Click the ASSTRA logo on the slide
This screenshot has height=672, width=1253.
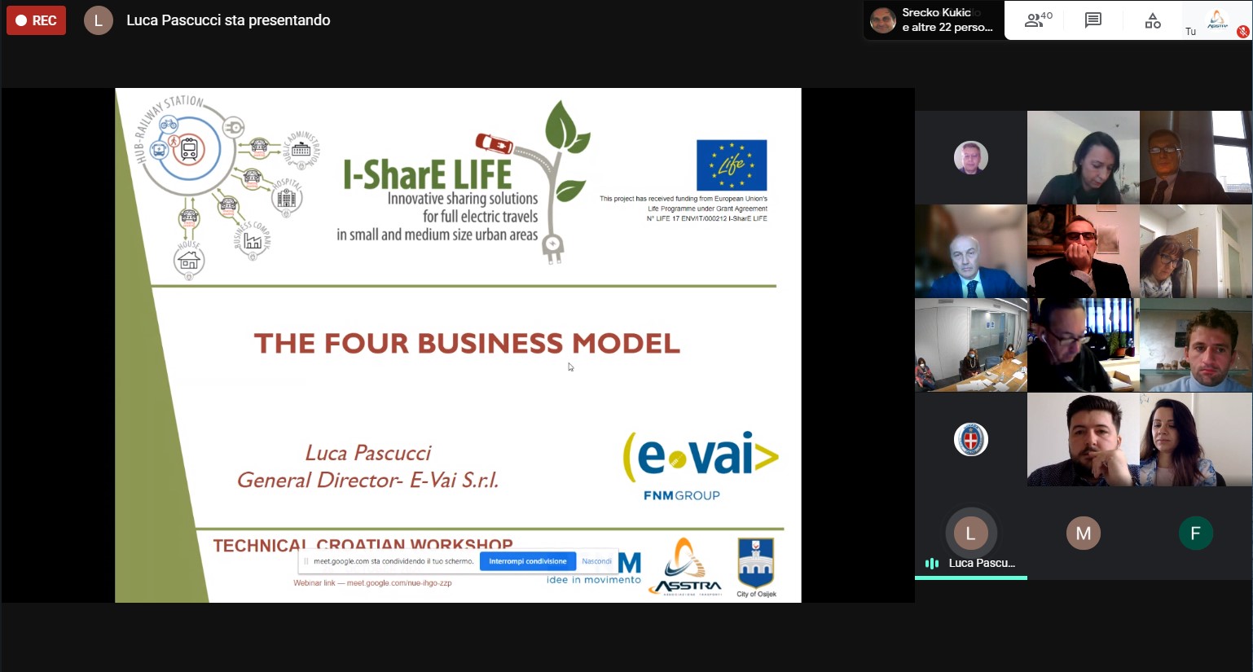pos(685,567)
